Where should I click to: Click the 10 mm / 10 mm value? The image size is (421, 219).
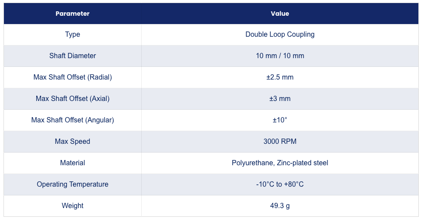coord(280,56)
